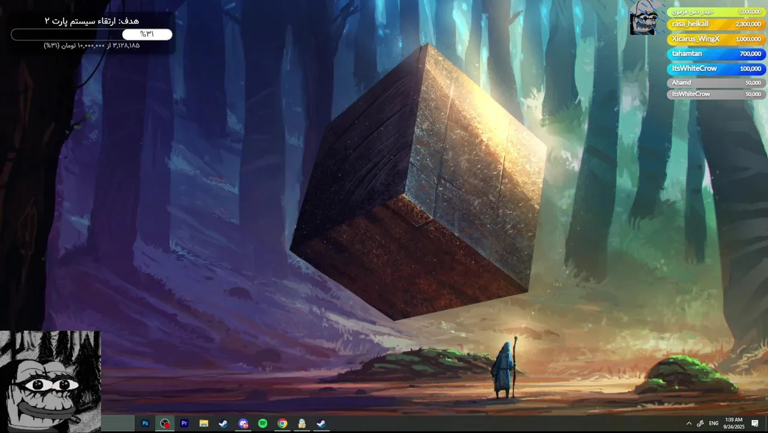768x433 pixels.
Task: Open the clock showing 1:39 AM
Action: [734, 423]
